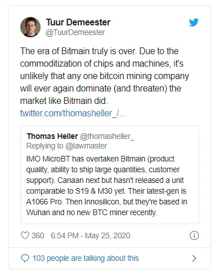Open Tuur Demeester's profile picture
Screen dimensions: 214x275
pyautogui.click(x=30, y=27)
